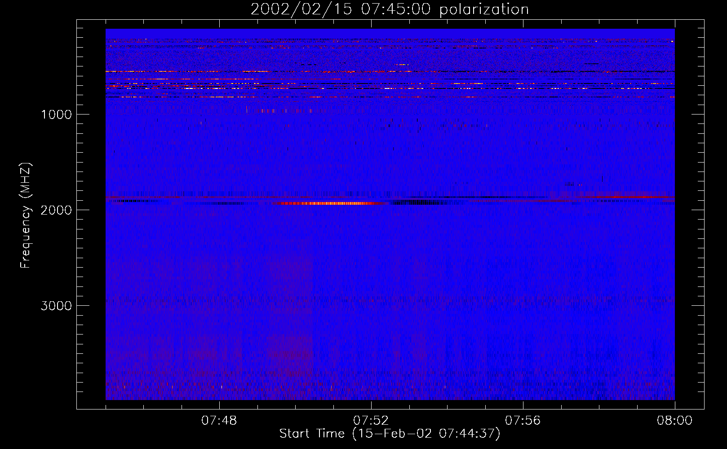This screenshot has height=449, width=727.
Task: Click the 3000 frequency tick label
Action: point(56,306)
